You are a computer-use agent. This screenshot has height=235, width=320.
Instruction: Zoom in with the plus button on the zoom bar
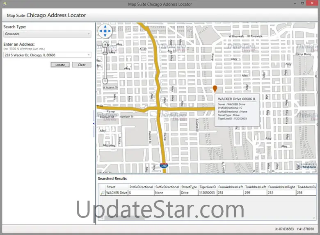105,45
